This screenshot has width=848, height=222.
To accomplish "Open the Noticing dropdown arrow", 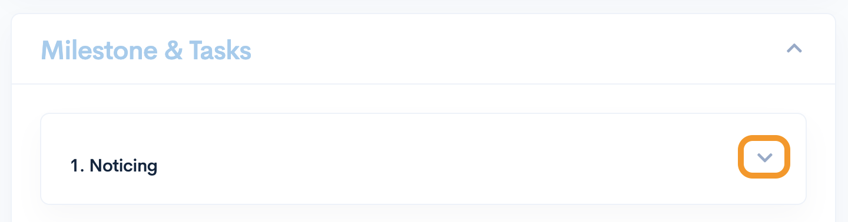I will tap(764, 157).
